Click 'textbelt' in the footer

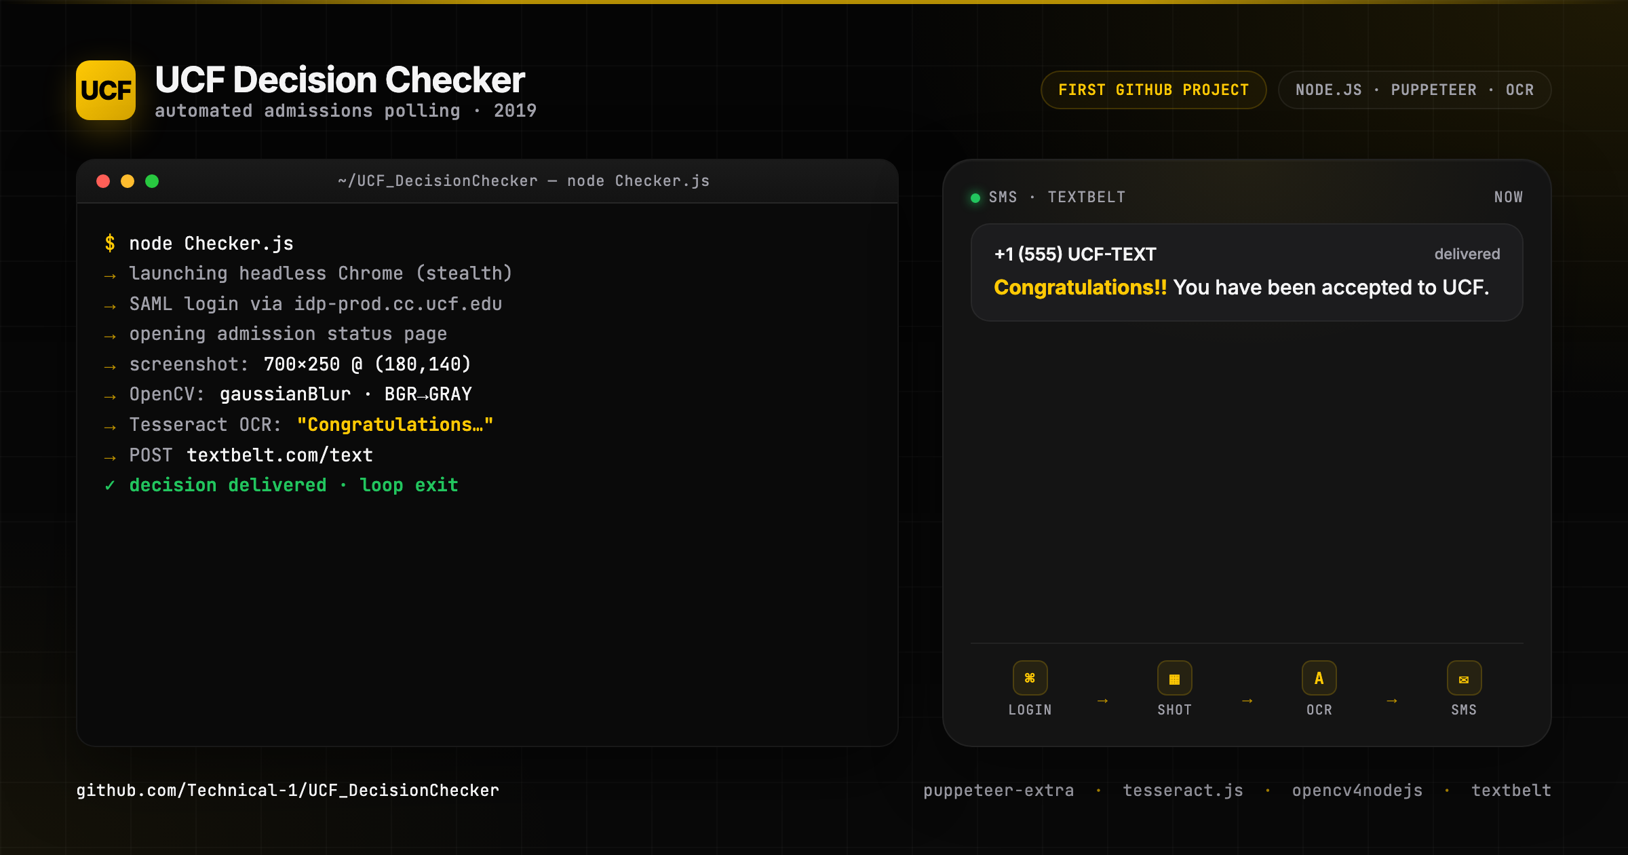pos(1511,791)
